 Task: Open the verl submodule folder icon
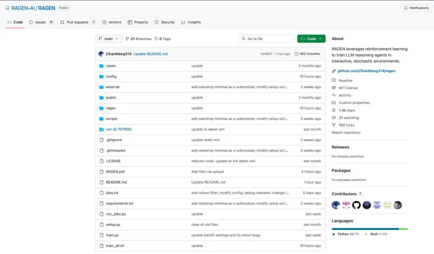point(101,129)
